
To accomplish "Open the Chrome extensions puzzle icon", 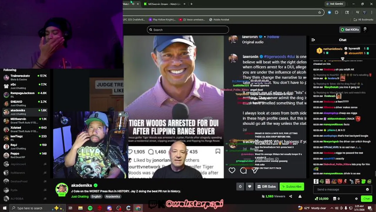I will (x=337, y=12).
